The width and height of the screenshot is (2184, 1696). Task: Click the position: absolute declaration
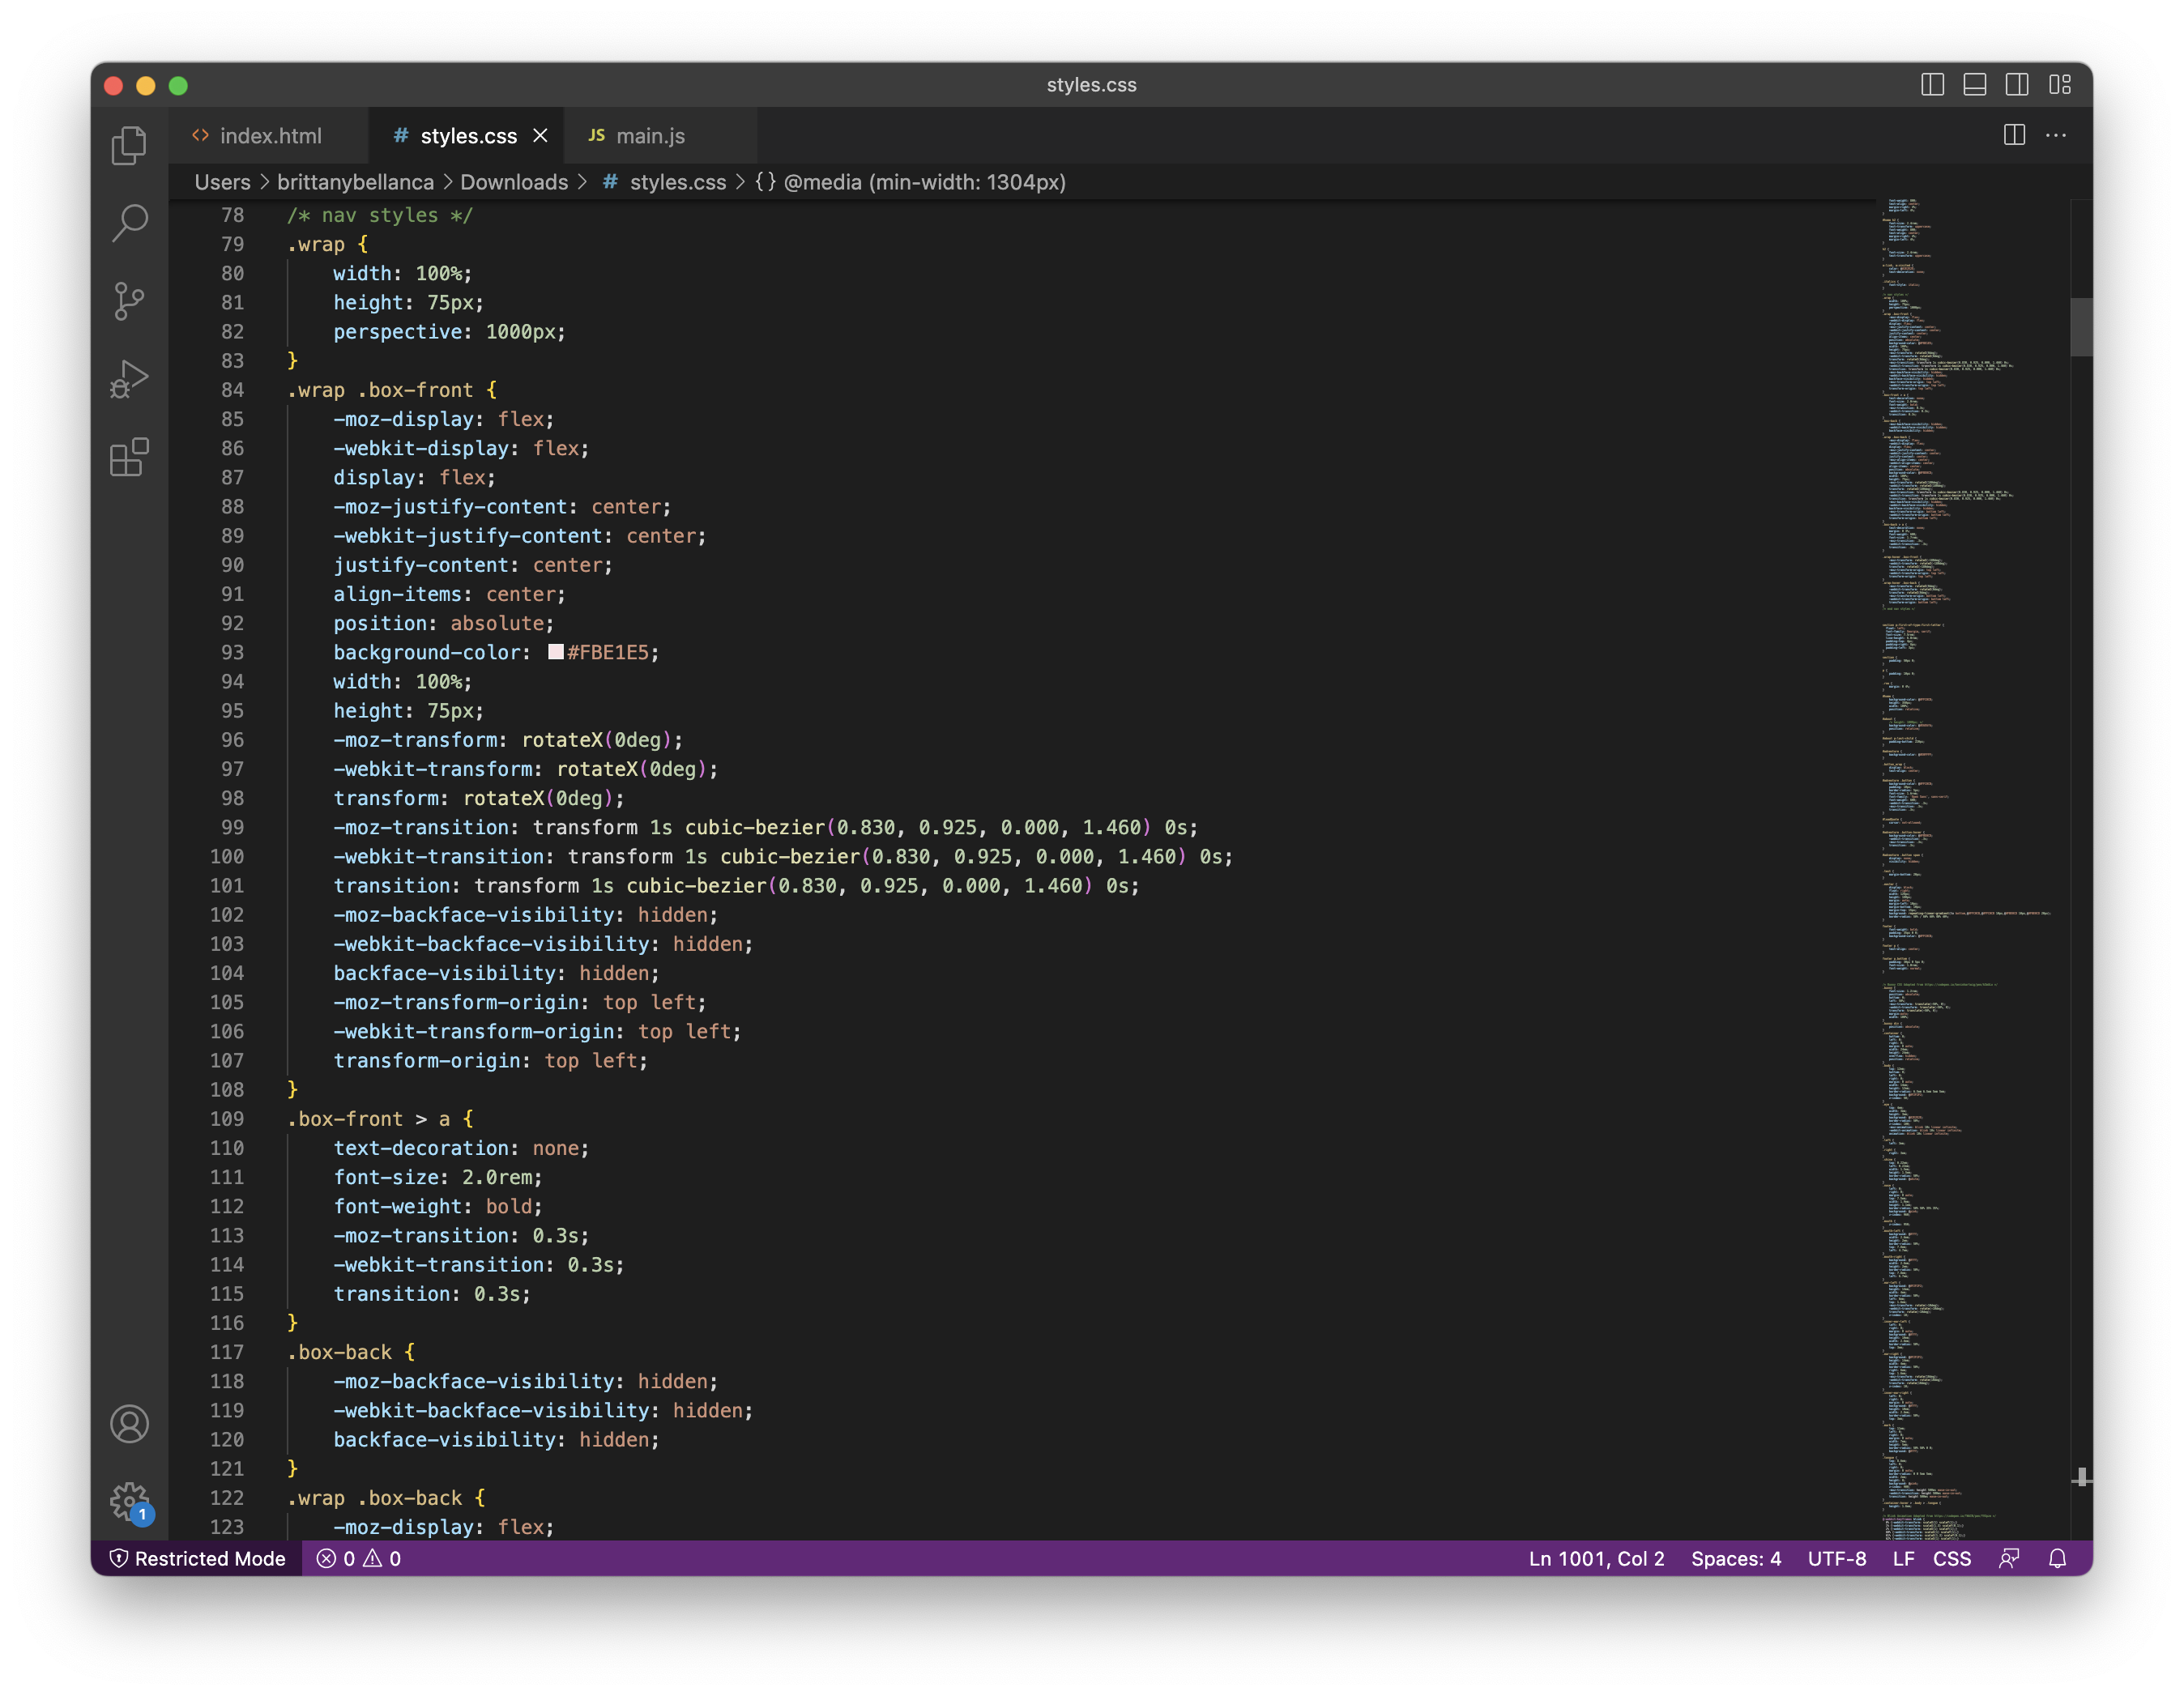point(444,623)
